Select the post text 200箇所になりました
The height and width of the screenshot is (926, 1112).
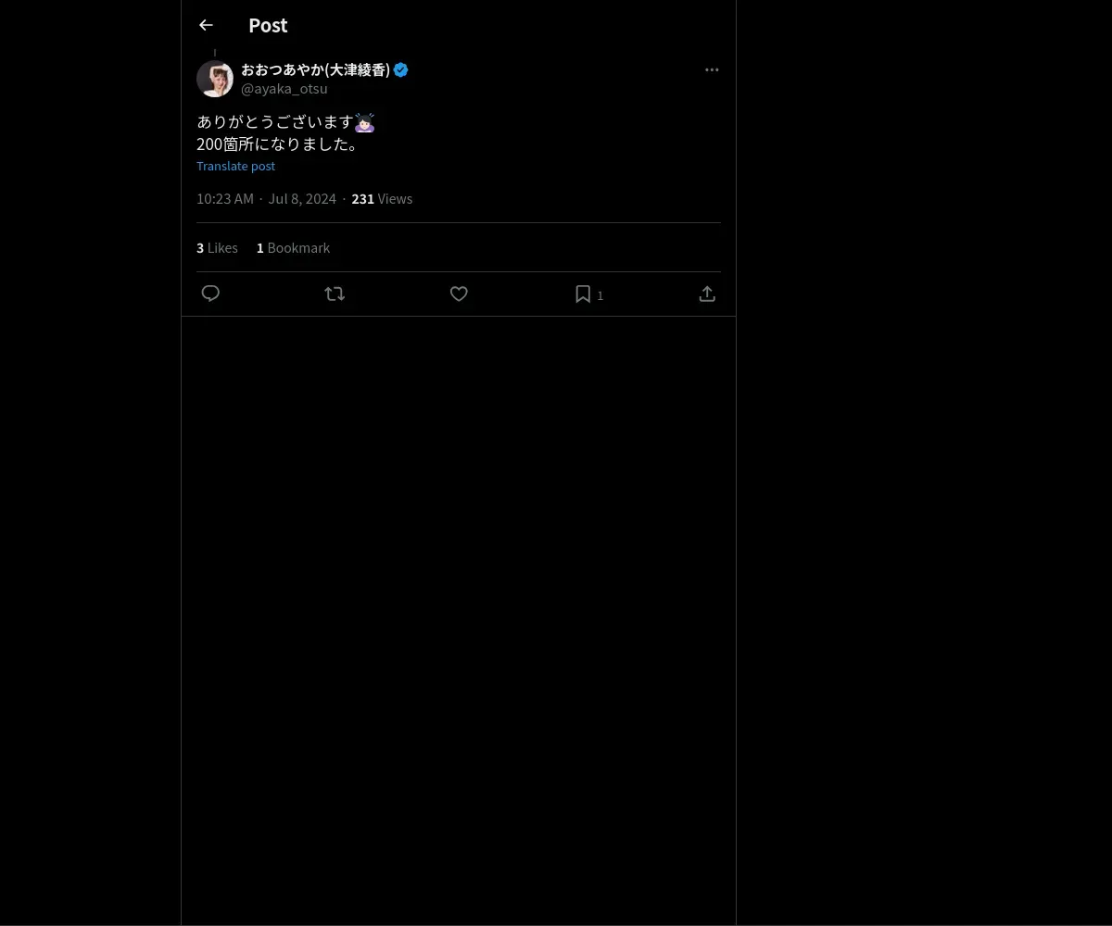tap(277, 144)
